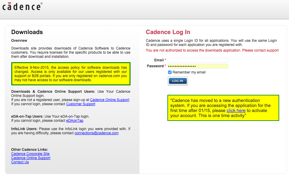Image resolution: width=289 pixels, height=176 pixels.
Task: Follow the 'click here' account activation link
Action: [236, 111]
